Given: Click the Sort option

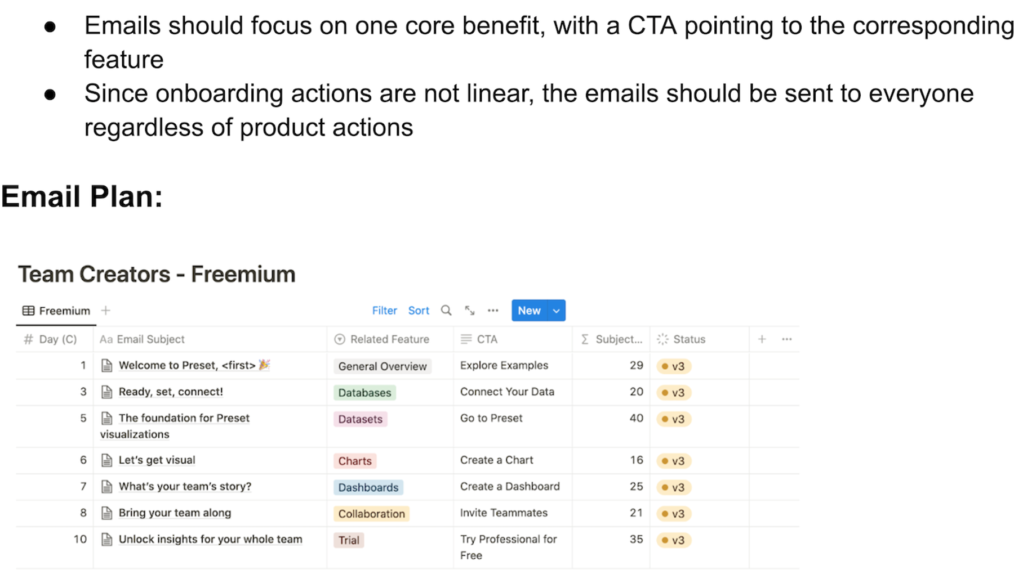Looking at the screenshot, I should coord(419,311).
